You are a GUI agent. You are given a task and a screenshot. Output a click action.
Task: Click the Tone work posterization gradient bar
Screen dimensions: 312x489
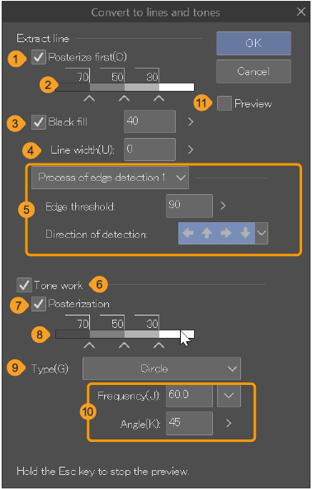(125, 335)
